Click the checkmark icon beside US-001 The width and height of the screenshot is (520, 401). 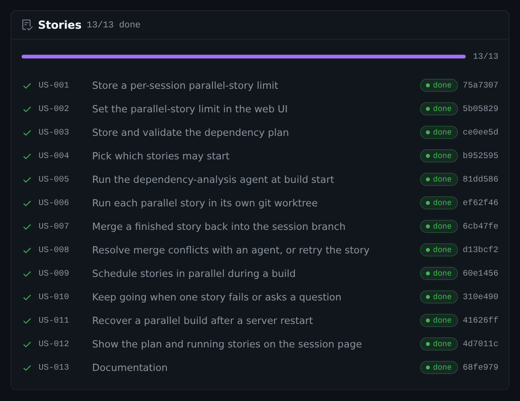[x=27, y=86]
